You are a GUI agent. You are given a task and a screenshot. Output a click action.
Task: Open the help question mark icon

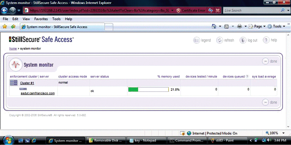pos(266,40)
